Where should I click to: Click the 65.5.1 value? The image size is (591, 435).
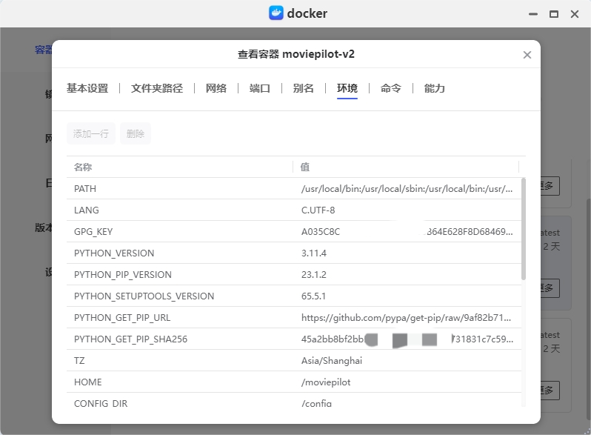[313, 296]
